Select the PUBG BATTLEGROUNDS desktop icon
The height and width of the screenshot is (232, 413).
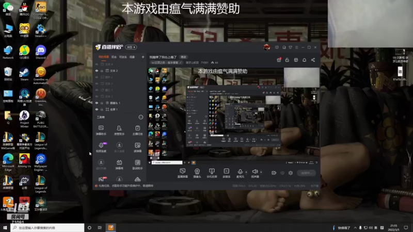(41, 119)
